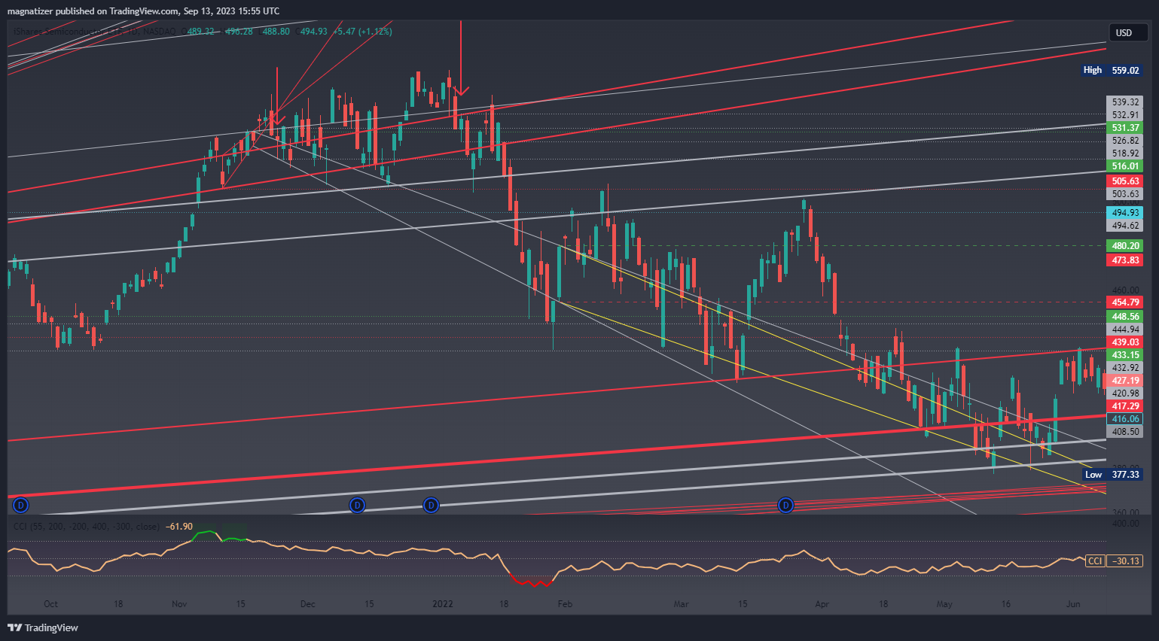Click the dividend marker at late September 2021
1159x641 pixels.
click(20, 505)
